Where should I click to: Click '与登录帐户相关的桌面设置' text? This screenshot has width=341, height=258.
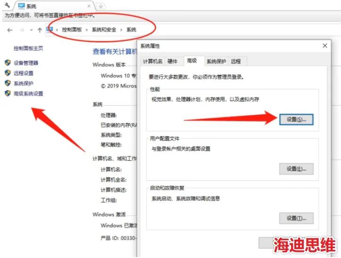[181, 149]
